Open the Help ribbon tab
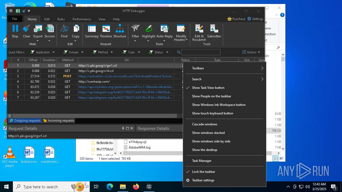This screenshot has height=192, width=342. tap(116, 19)
